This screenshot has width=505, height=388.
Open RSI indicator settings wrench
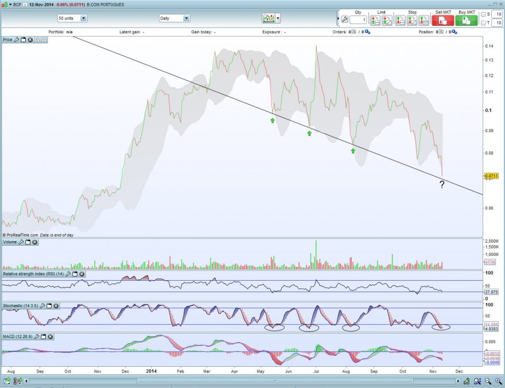click(x=68, y=274)
